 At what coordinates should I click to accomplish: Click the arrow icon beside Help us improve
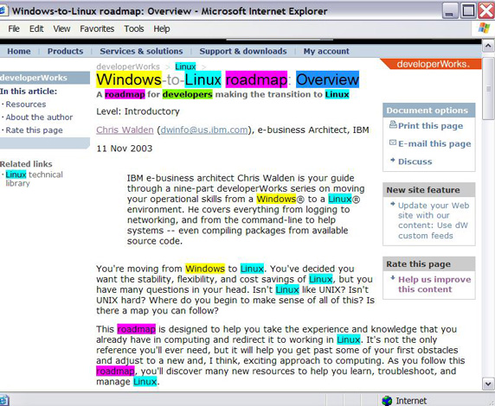pos(393,278)
